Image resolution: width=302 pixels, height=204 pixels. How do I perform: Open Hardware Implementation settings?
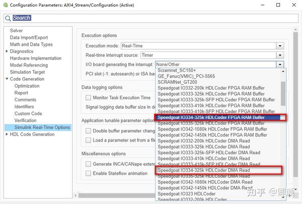pos(35,58)
